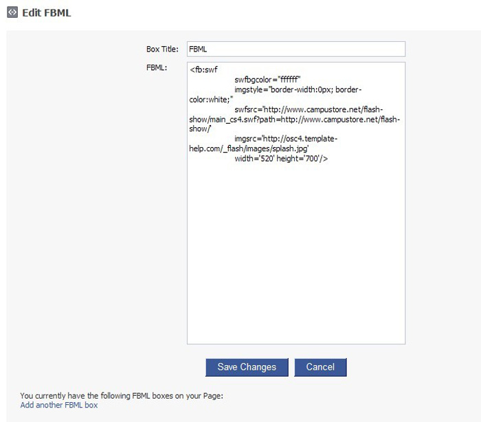
Task: Click the Edit FBML heading text
Action: pyautogui.click(x=47, y=13)
